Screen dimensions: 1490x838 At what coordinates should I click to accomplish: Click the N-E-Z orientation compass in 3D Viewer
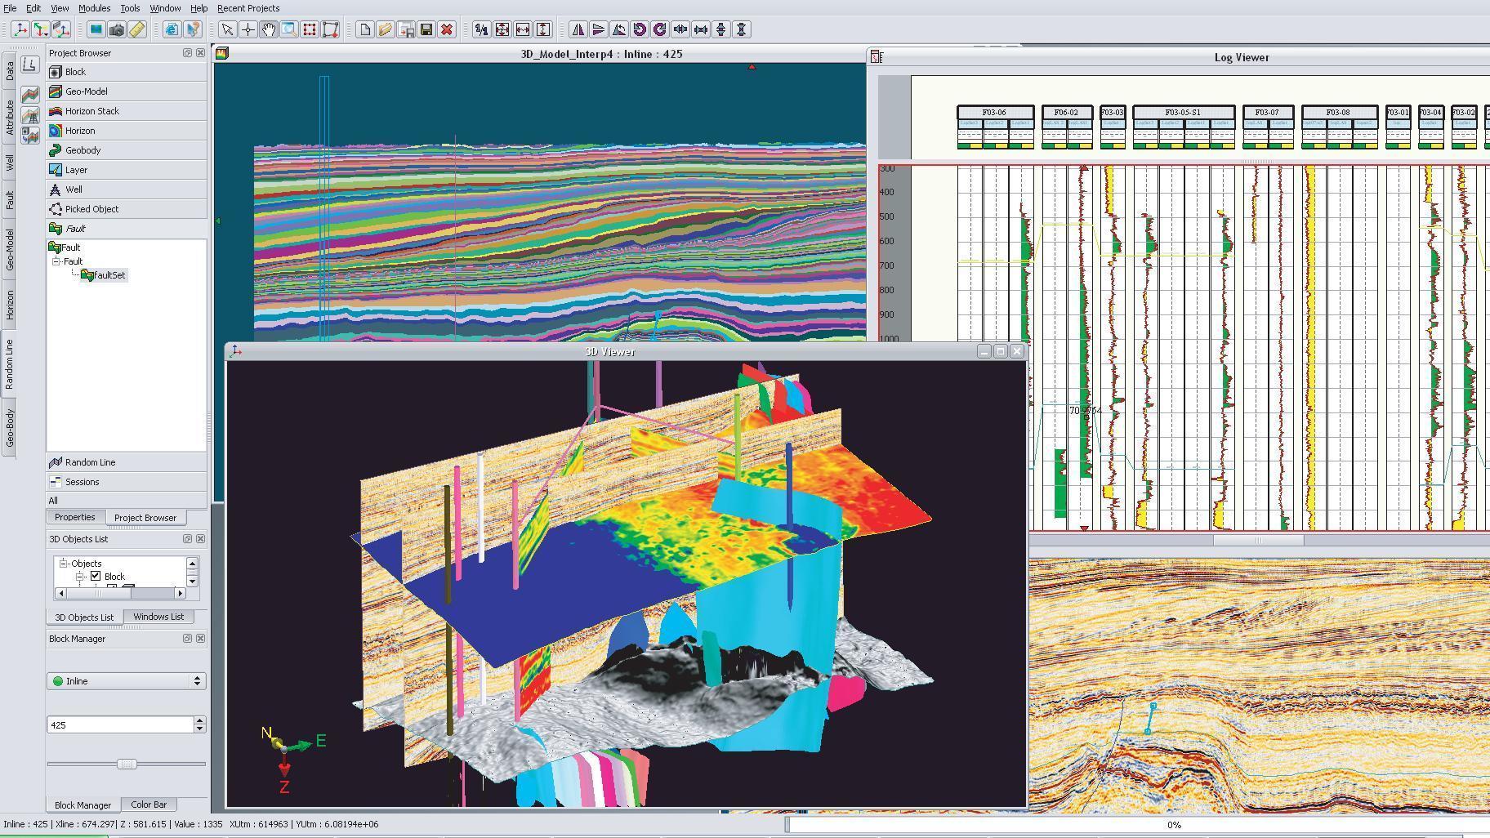click(292, 759)
